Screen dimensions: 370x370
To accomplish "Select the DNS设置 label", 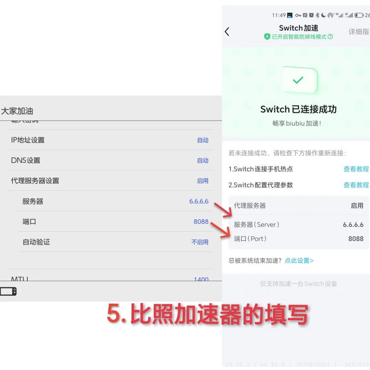I will tap(25, 160).
